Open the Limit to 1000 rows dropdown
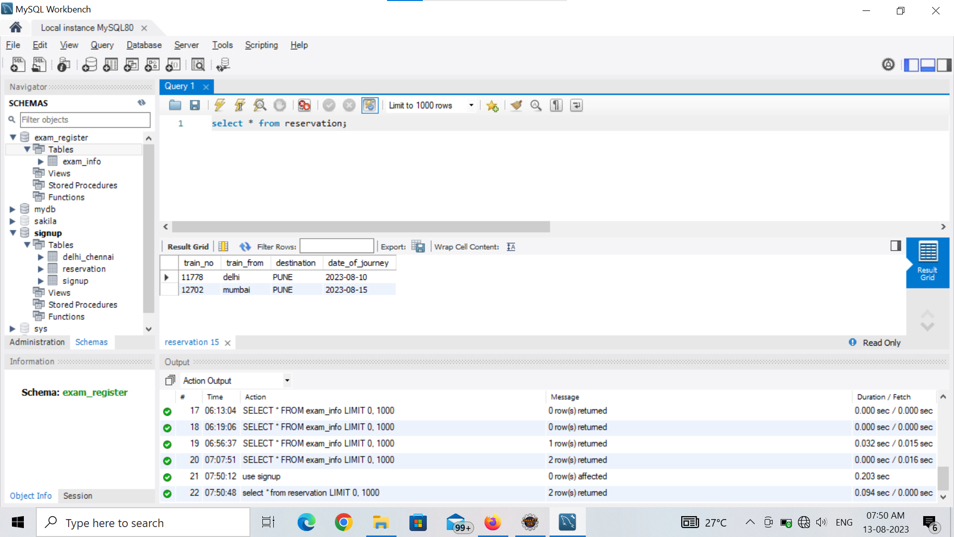This screenshot has height=537, width=954. [x=471, y=105]
